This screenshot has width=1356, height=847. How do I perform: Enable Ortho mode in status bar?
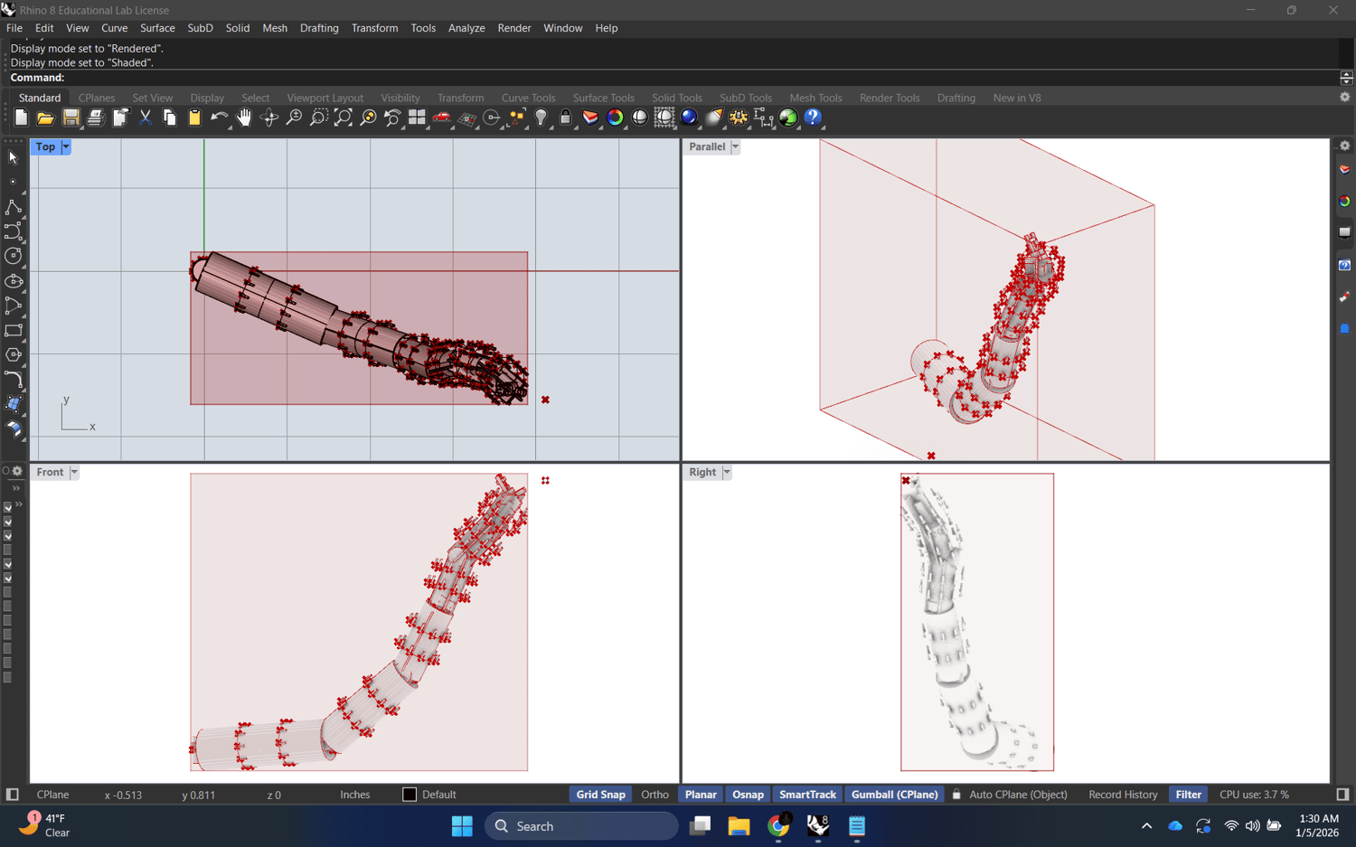[654, 795]
